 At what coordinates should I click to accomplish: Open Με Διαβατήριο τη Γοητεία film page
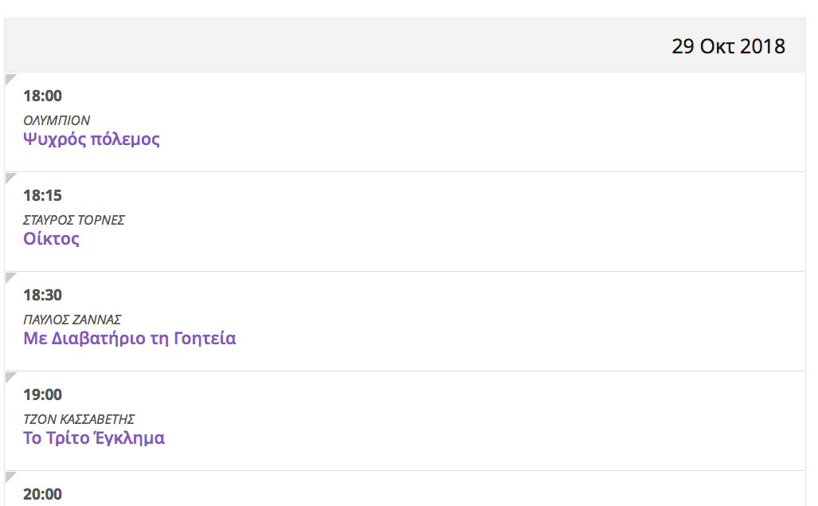pyautogui.click(x=130, y=339)
